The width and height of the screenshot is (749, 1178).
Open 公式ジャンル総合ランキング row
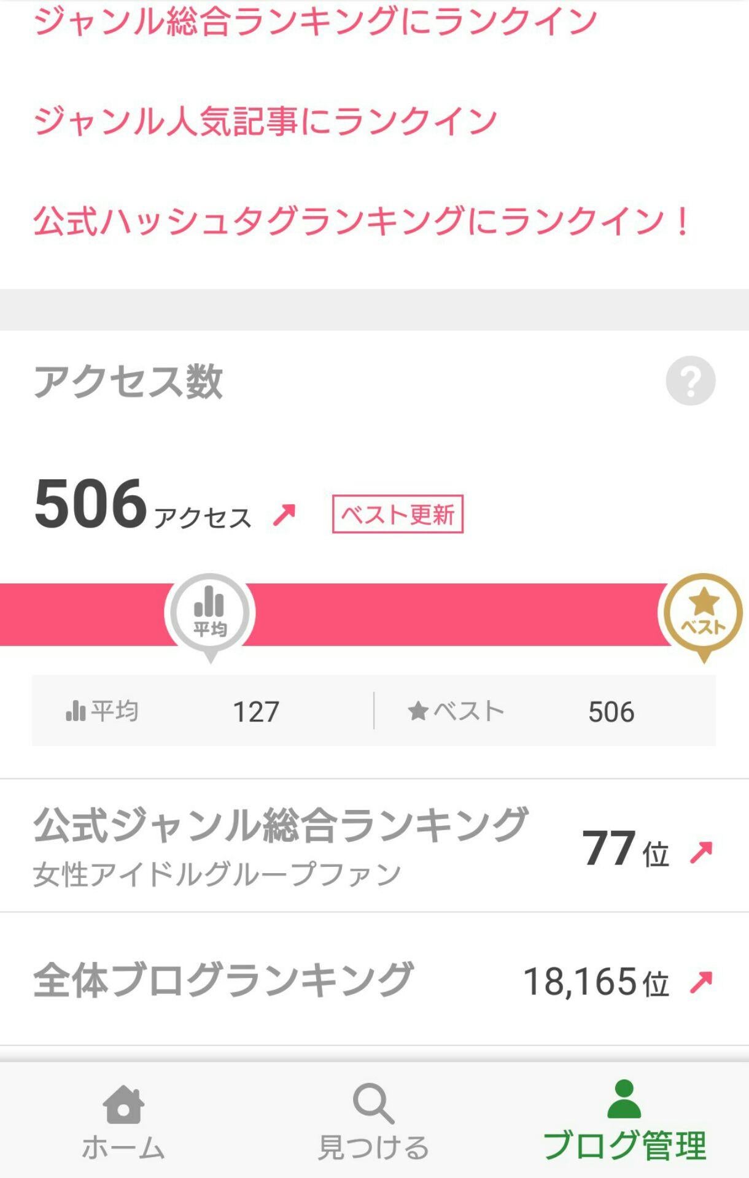point(280,845)
